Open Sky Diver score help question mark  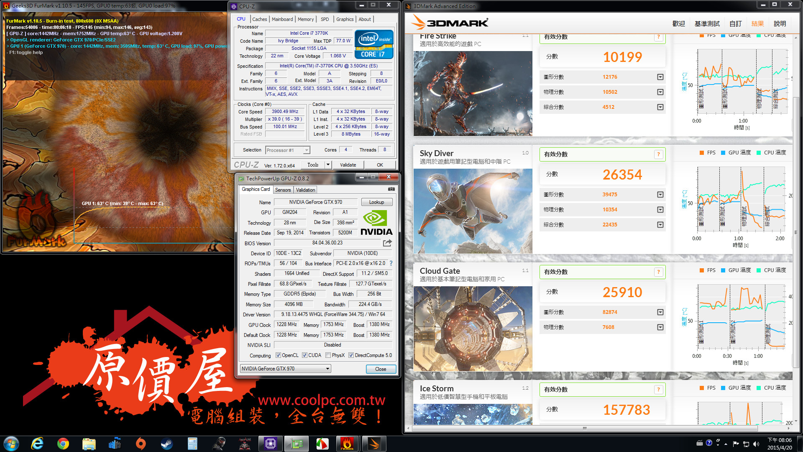click(x=658, y=154)
